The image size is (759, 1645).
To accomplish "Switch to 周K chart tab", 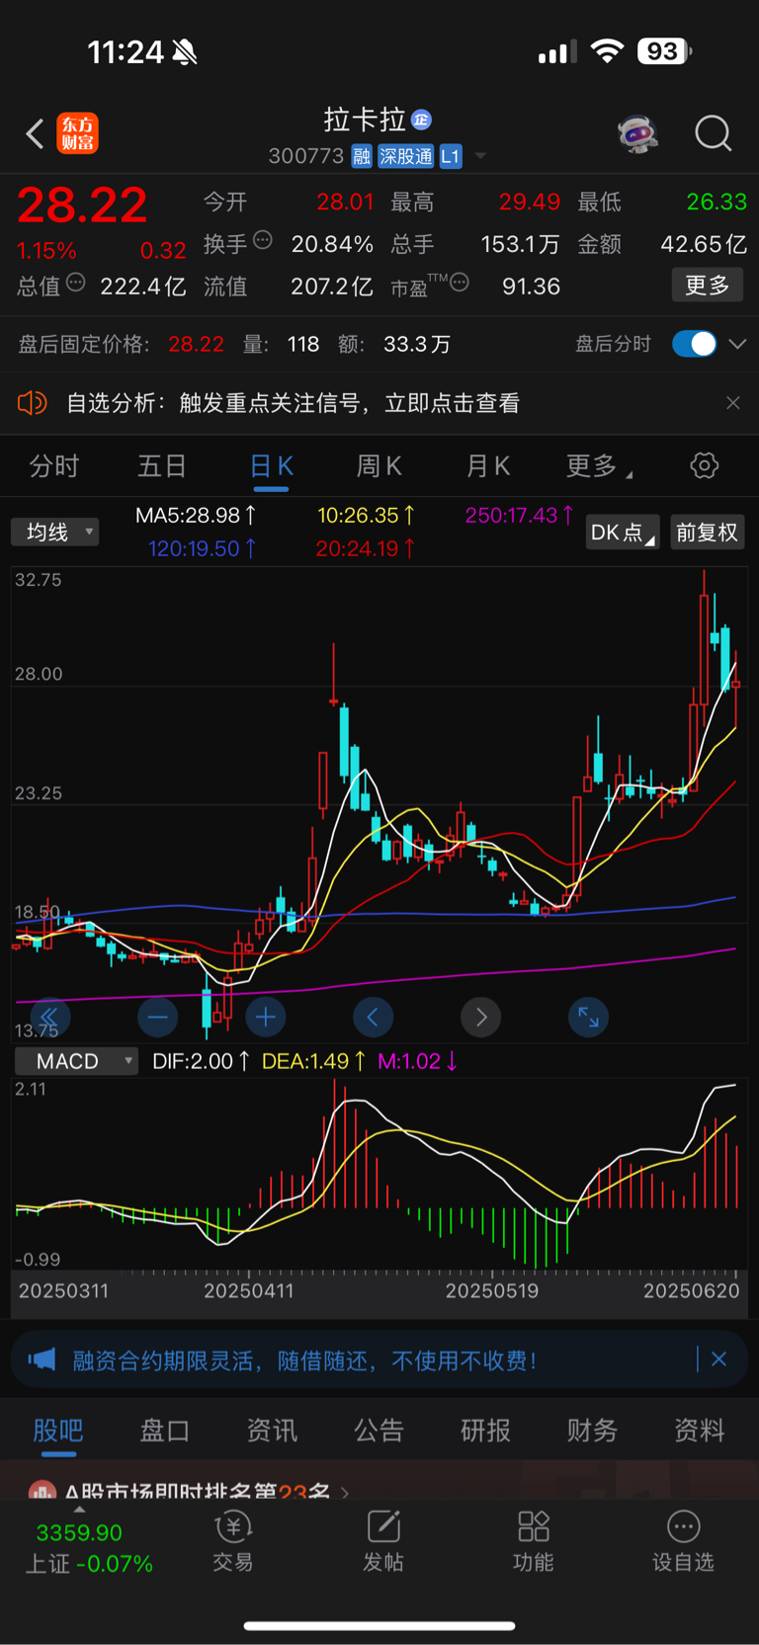I will (x=379, y=466).
